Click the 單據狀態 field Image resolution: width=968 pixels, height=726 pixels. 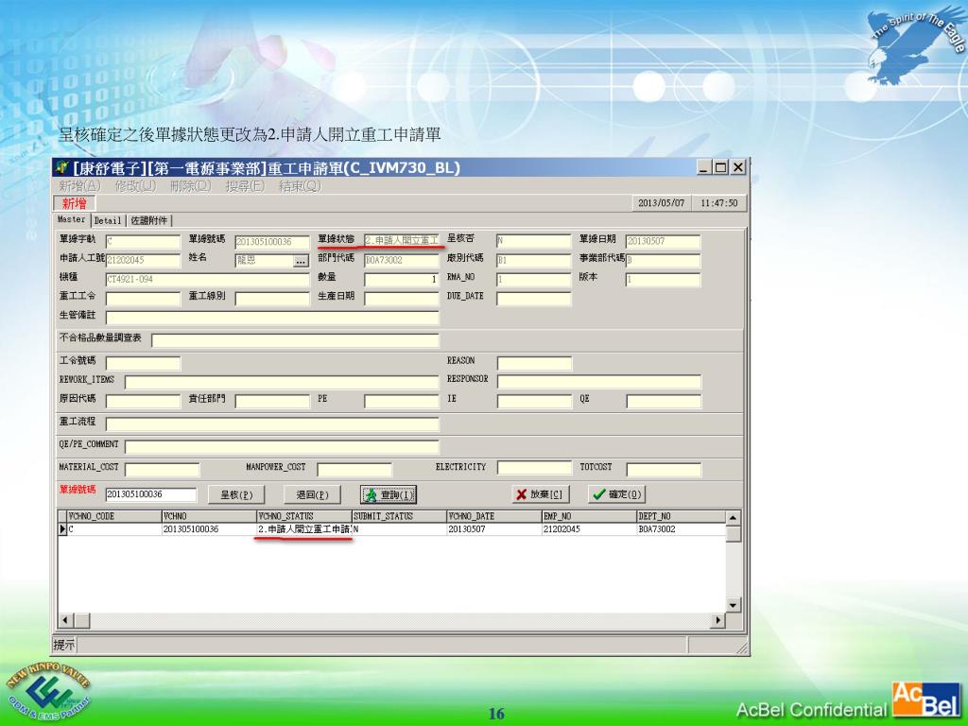[x=401, y=240]
